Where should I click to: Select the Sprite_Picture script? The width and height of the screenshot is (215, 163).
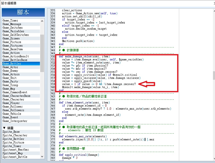21,142
